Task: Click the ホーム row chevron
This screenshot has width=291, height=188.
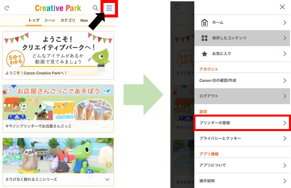Action: pyautogui.click(x=285, y=23)
